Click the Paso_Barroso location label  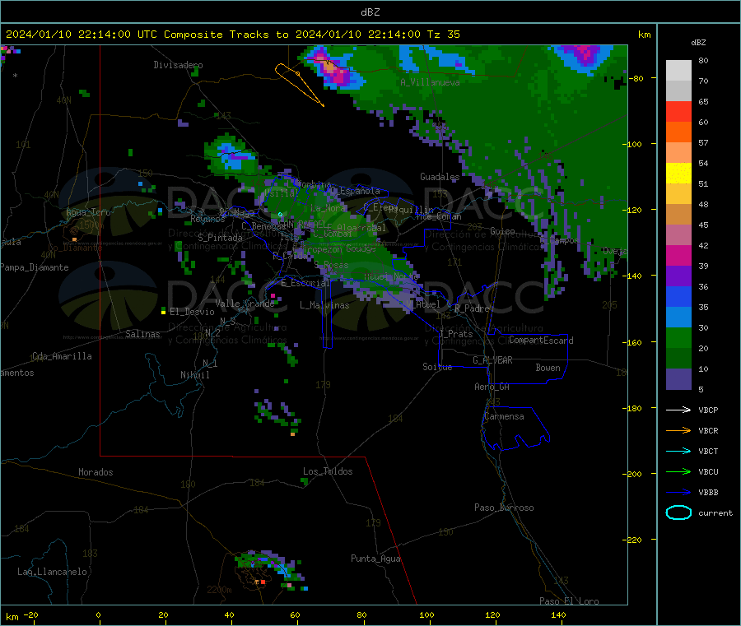504,508
